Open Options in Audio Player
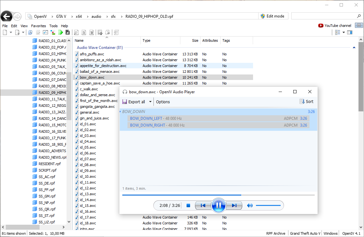 tap(163, 102)
